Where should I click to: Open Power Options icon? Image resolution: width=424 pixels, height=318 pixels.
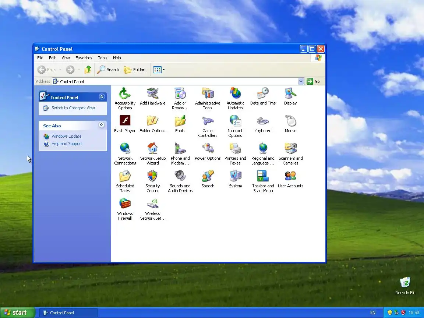coord(208,151)
